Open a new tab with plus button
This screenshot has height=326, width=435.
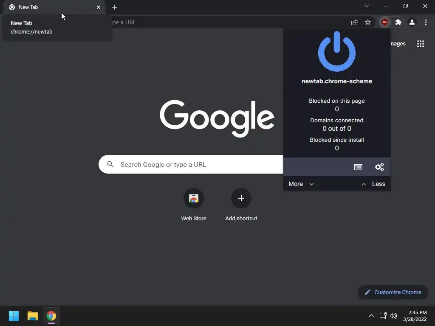[115, 7]
